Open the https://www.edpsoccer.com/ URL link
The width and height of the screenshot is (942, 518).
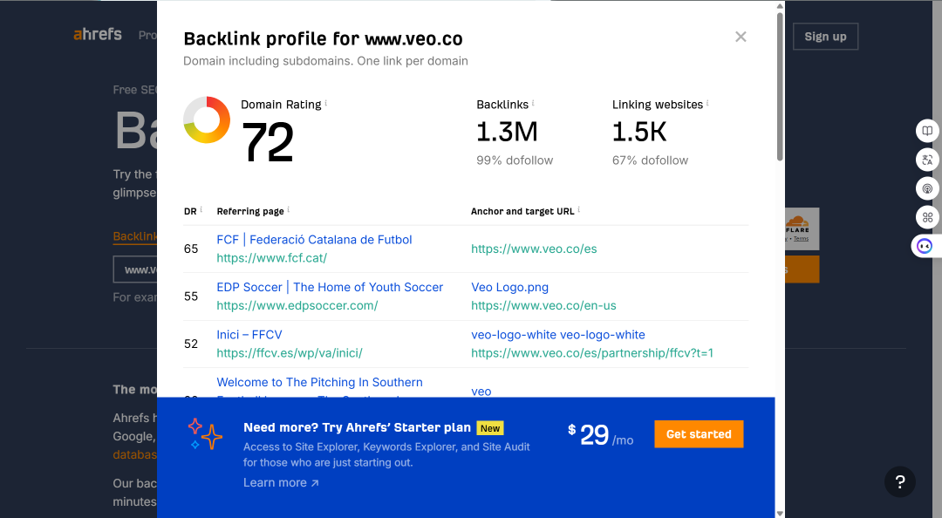click(297, 305)
